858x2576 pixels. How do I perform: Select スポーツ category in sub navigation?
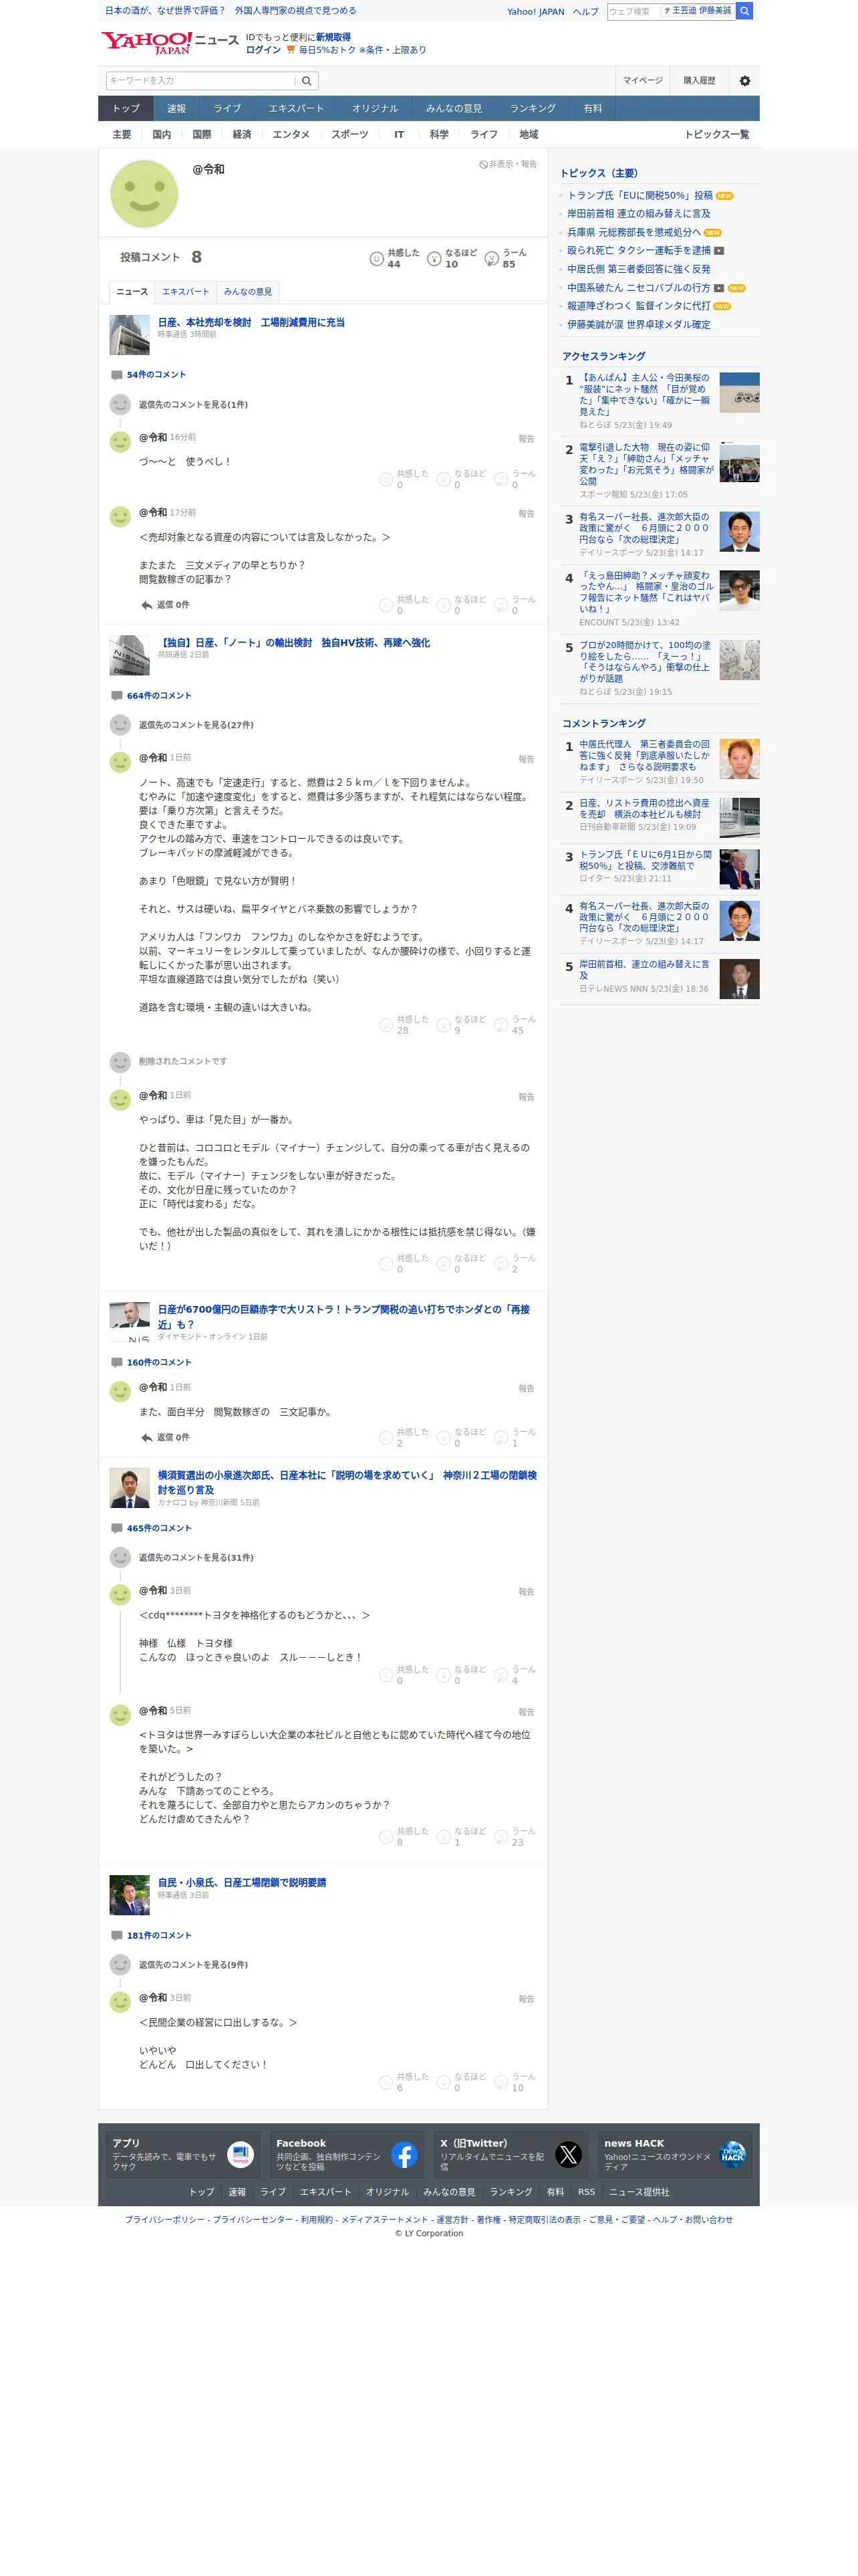pos(349,135)
